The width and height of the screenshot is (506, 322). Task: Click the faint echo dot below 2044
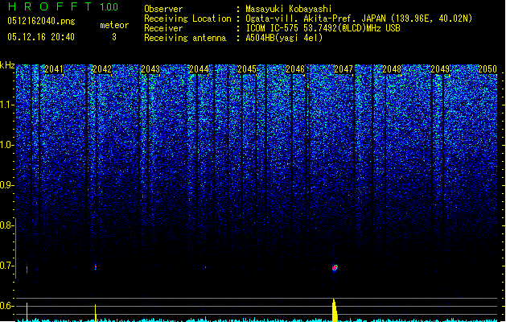204,267
